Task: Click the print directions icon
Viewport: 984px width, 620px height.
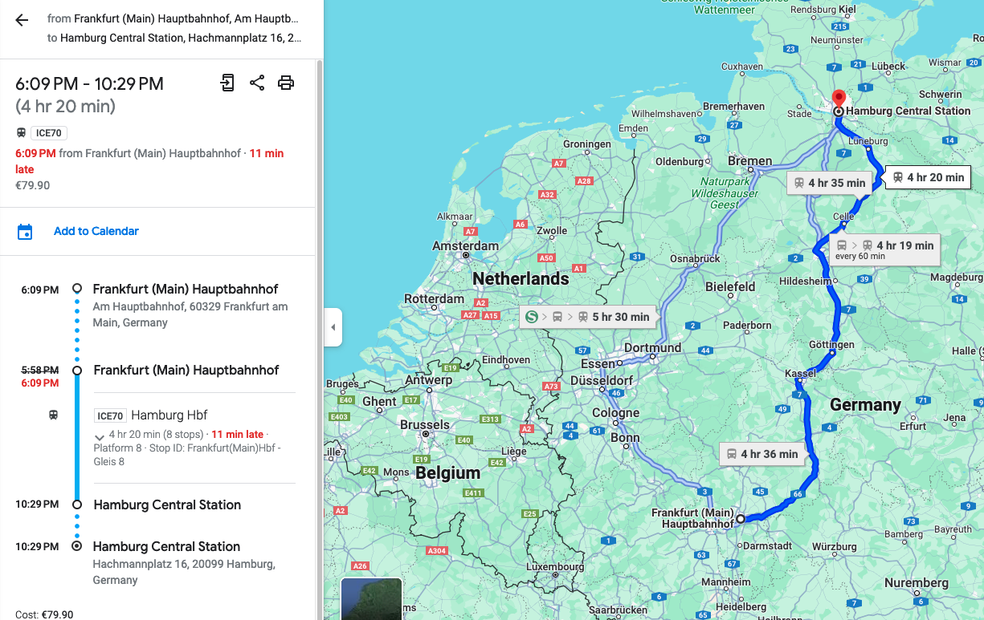Action: (286, 83)
